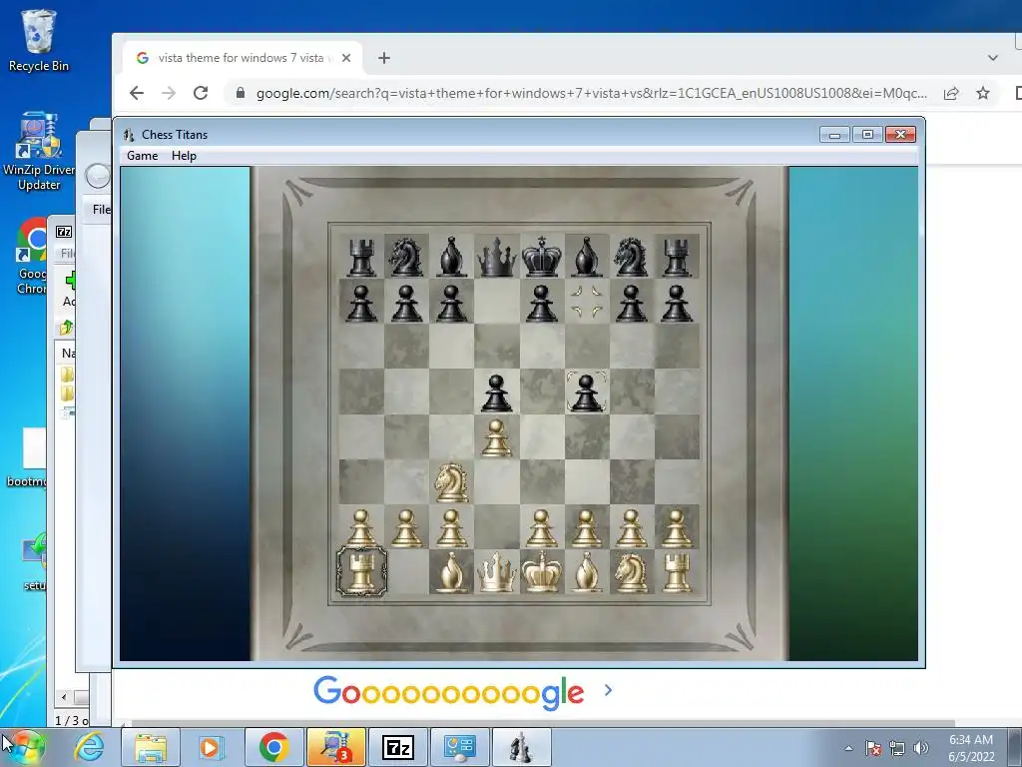1022x767 pixels.
Task: Select the white knight above the pawn row
Action: (452, 482)
